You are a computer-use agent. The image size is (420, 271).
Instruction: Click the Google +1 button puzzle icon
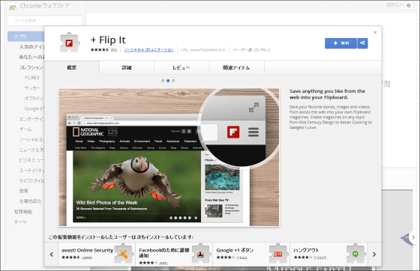point(278,253)
